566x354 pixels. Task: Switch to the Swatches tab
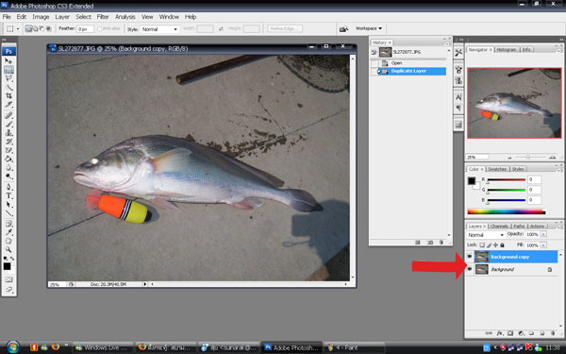point(497,169)
